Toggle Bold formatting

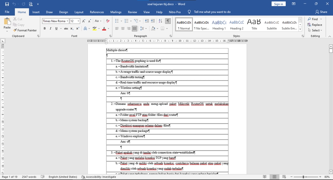click(x=45, y=28)
